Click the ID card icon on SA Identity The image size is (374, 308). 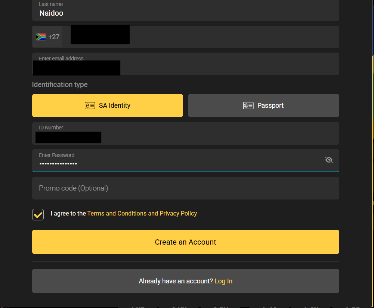pos(90,106)
